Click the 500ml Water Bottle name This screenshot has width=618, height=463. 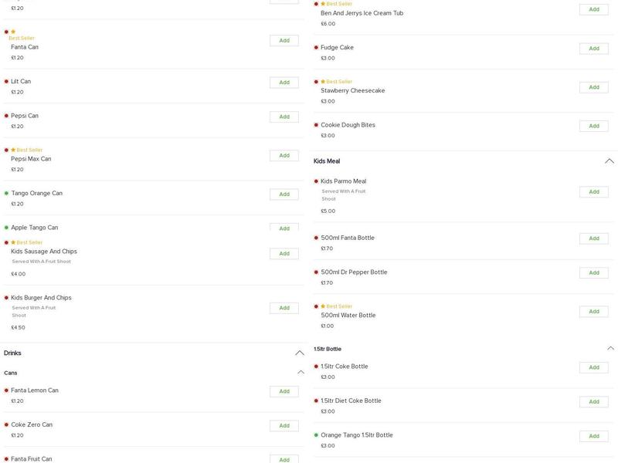point(348,316)
